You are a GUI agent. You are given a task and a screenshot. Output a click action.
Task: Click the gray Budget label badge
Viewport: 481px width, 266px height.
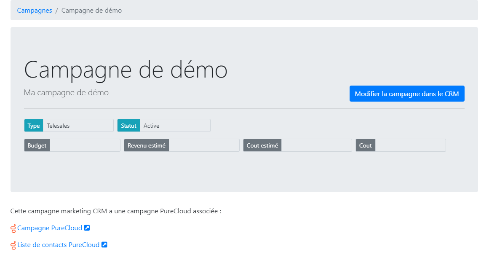(x=37, y=145)
